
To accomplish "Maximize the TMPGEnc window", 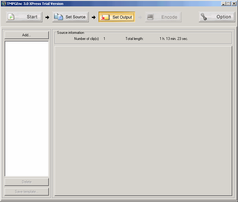I will point(229,4).
